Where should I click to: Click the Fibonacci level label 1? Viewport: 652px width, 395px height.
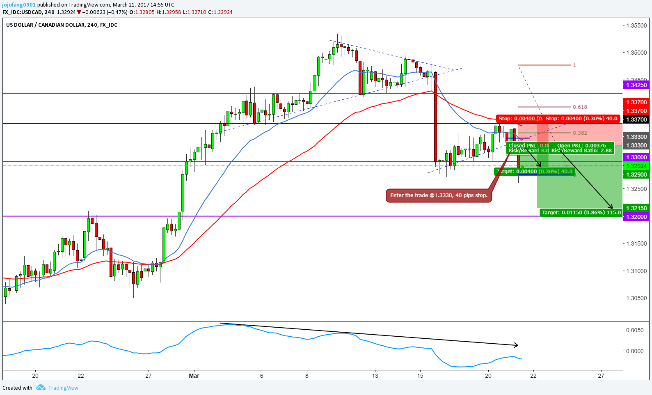(574, 65)
